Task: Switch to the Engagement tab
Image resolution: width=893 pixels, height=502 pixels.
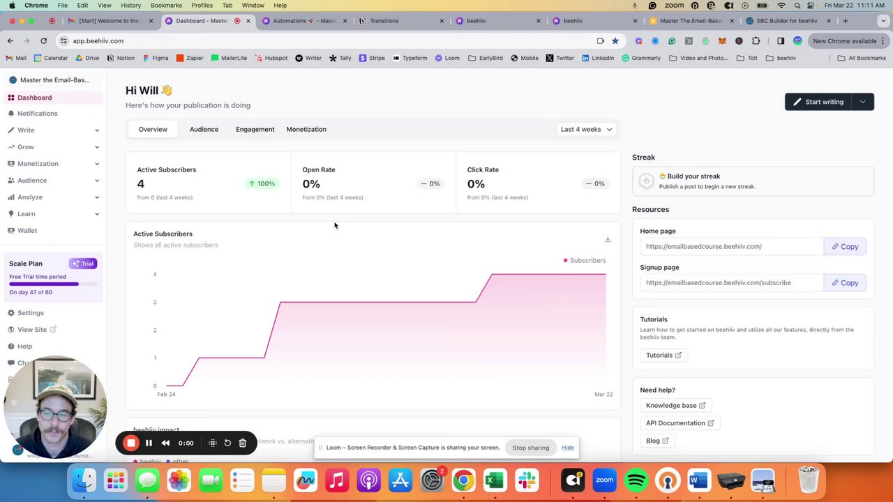Action: pyautogui.click(x=255, y=129)
